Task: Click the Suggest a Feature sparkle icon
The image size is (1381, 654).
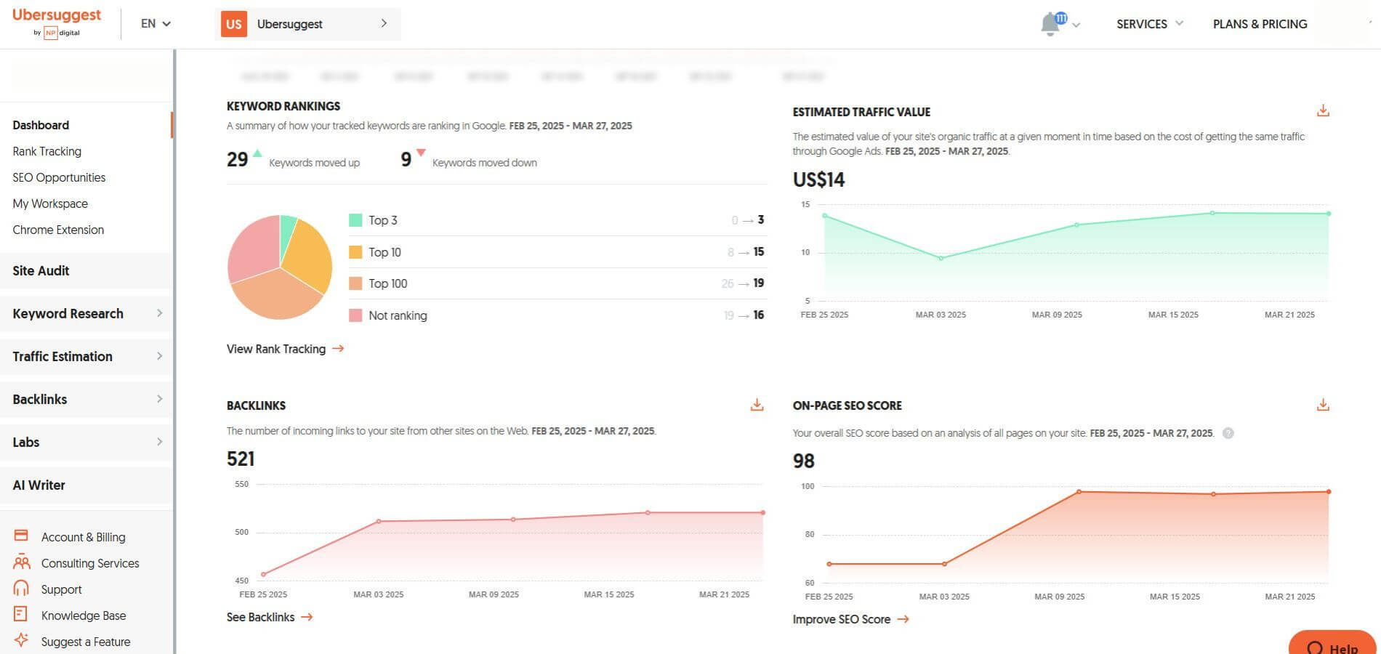Action: [21, 640]
